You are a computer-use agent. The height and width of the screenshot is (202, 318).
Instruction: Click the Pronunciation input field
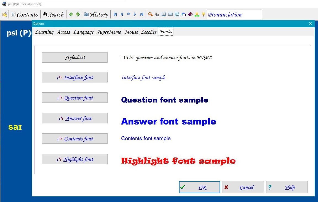click(234, 15)
